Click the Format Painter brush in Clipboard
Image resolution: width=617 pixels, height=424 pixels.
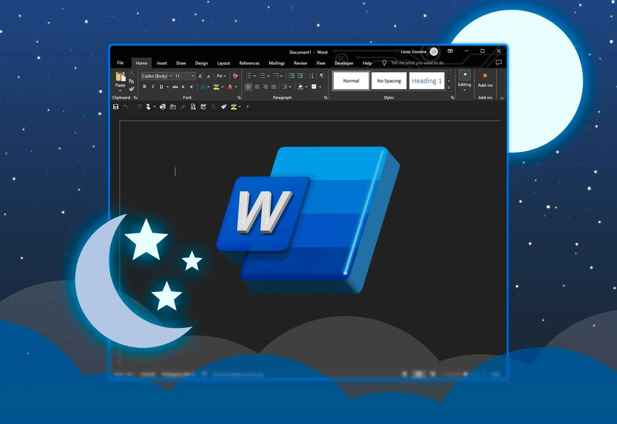pyautogui.click(x=131, y=89)
